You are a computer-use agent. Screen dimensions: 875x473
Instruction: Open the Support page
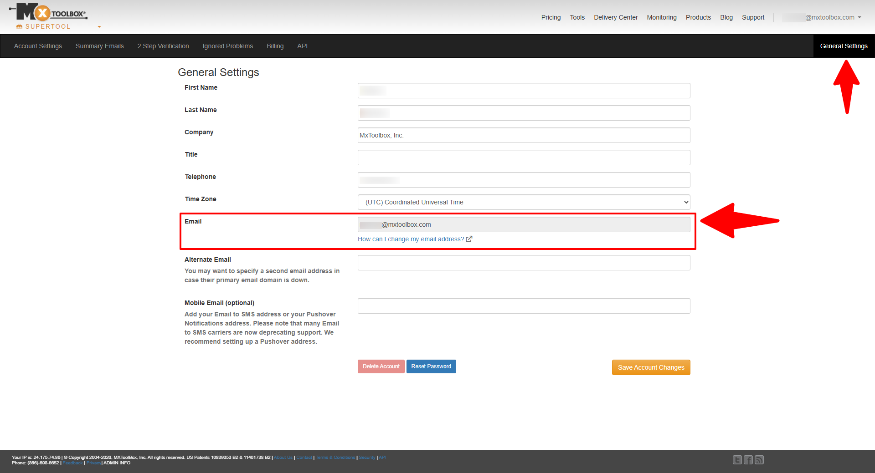753,17
